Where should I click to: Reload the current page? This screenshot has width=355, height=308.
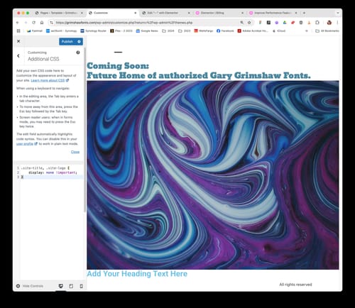point(33,23)
